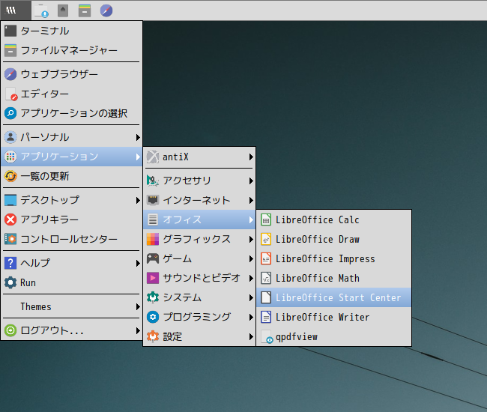Expand the パーソナル submenu arrow
The height and width of the screenshot is (412, 487).
point(138,137)
